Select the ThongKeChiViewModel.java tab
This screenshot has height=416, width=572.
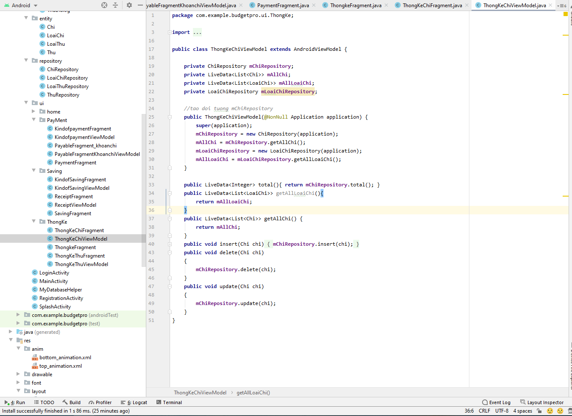[x=514, y=6]
